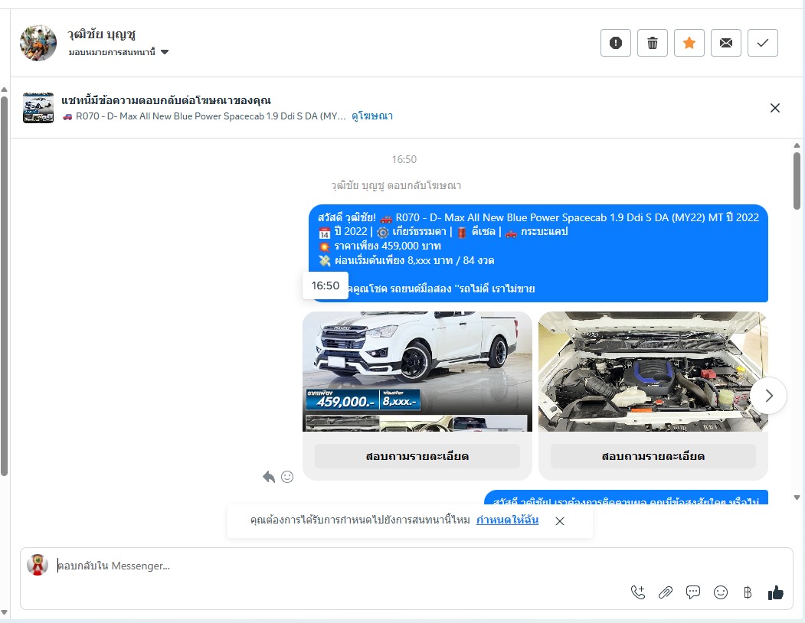This screenshot has height=623, width=805.
Task: Click scroll-down arrow of chat scrollbar
Action: 797,497
